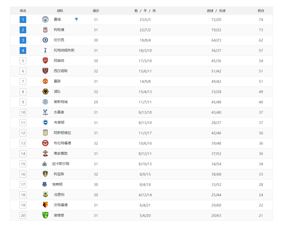Click the Tottenham cockerel crest
This screenshot has width=292, height=225.
tap(45, 50)
